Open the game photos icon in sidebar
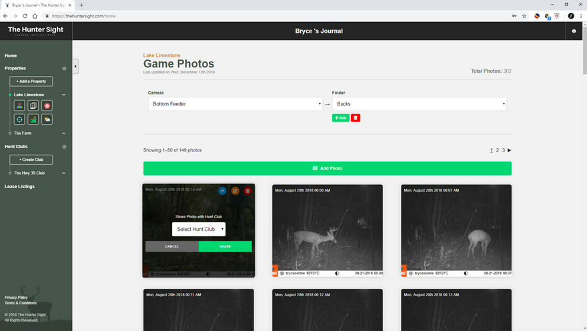This screenshot has width=587, height=331. tap(33, 105)
